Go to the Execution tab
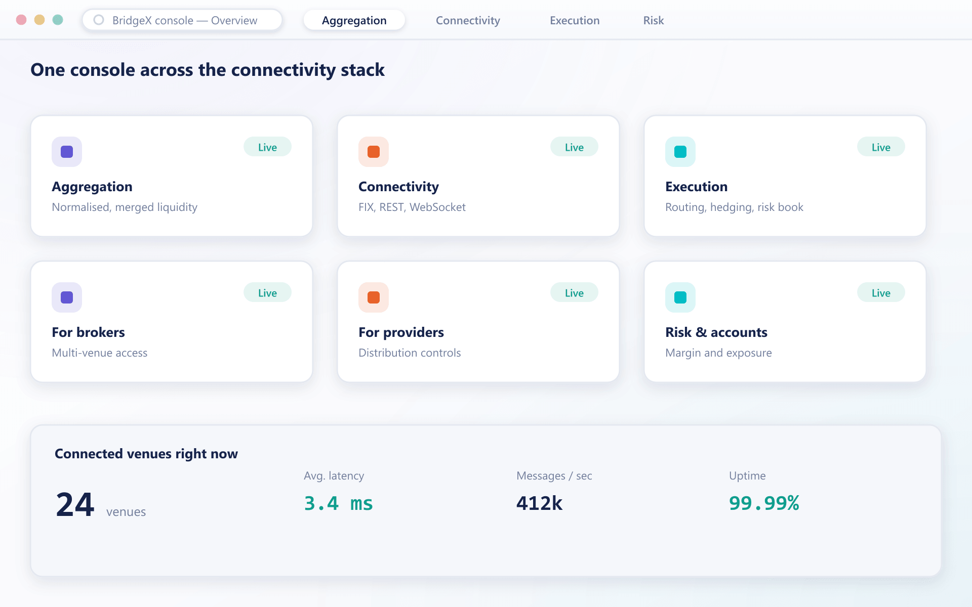The height and width of the screenshot is (607, 972). tap(575, 20)
